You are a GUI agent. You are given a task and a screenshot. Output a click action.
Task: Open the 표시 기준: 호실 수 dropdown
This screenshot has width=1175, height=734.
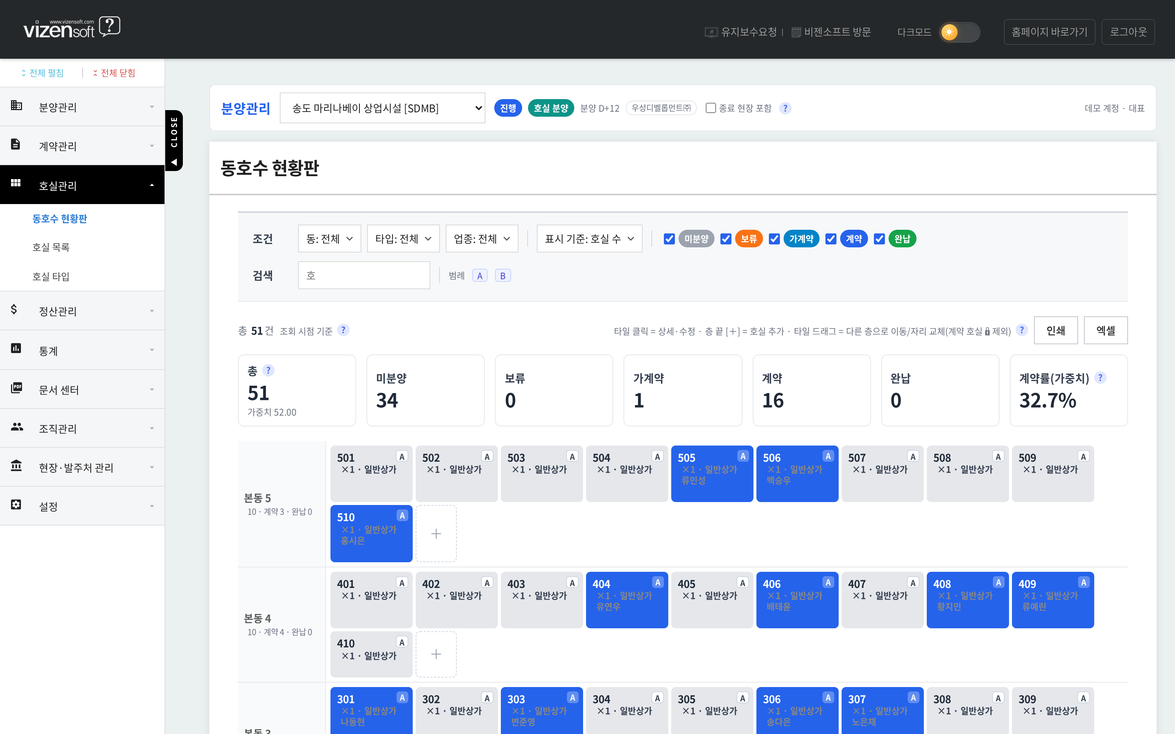(x=589, y=238)
